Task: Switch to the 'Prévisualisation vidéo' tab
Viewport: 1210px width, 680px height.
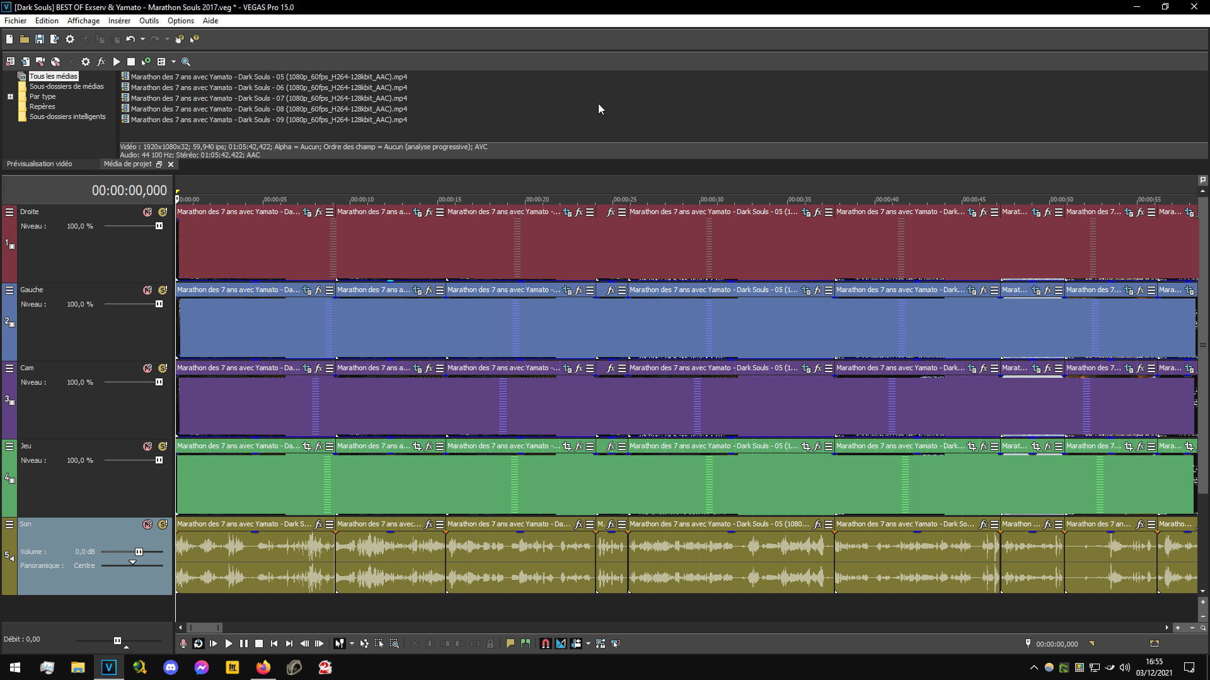Action: 39,164
